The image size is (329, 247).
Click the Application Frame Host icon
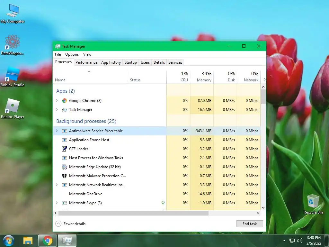pos(64,140)
